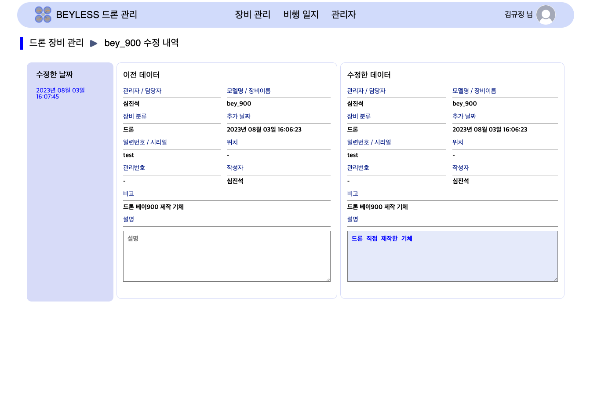The height and width of the screenshot is (407, 590).
Task: Click the 추가 날짜 value in 수정한 데이터
Action: click(x=490, y=129)
